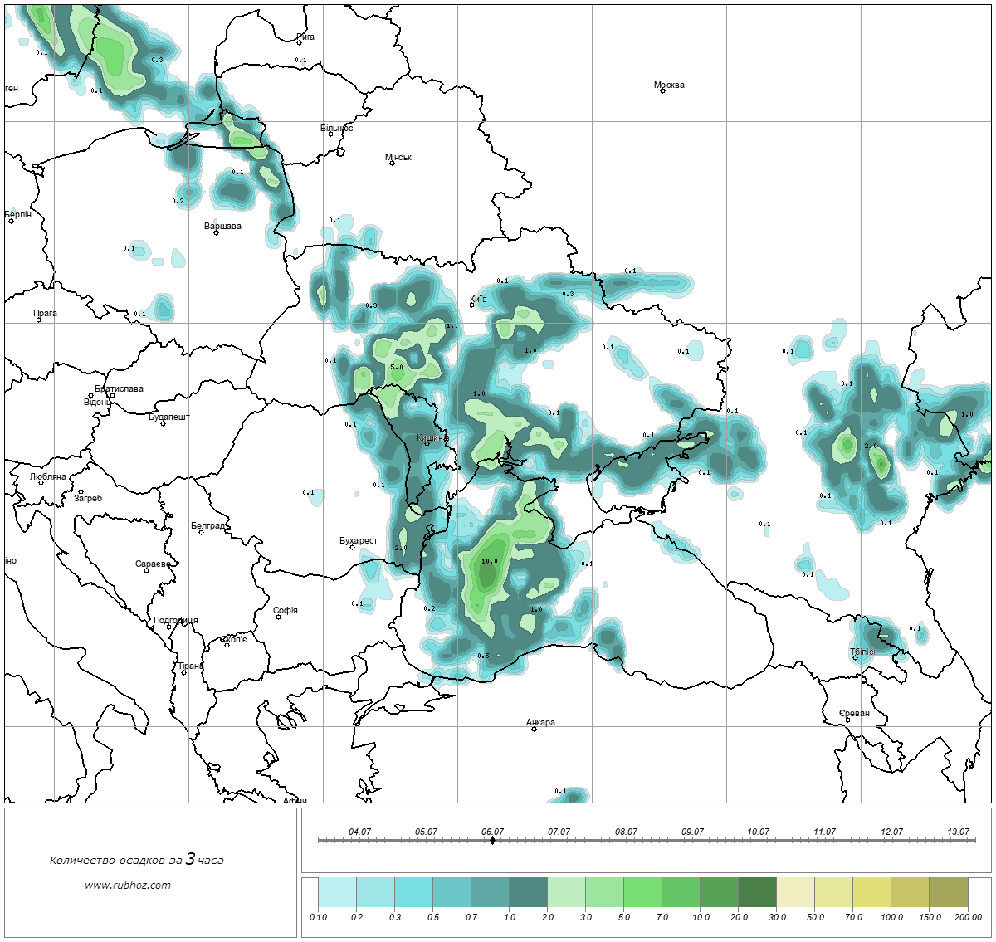Image resolution: width=996 pixels, height=942 pixels.
Task: Click the Москва city marker
Action: tap(662, 90)
